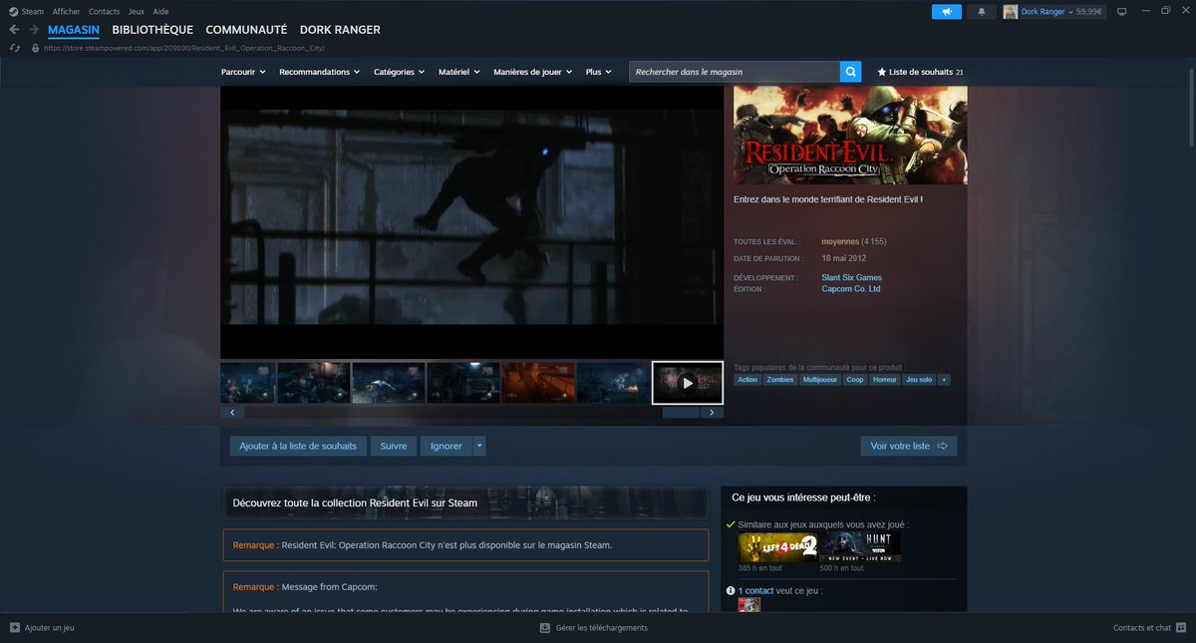Click the Action tag

[x=747, y=380]
